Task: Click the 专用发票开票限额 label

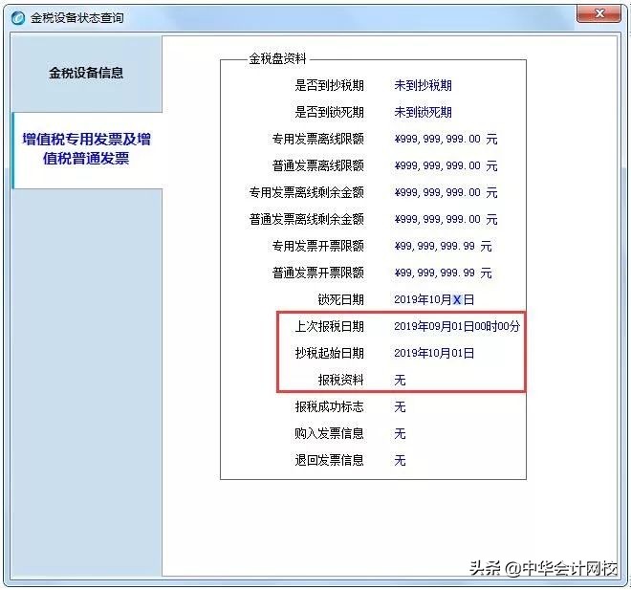Action: coord(318,246)
